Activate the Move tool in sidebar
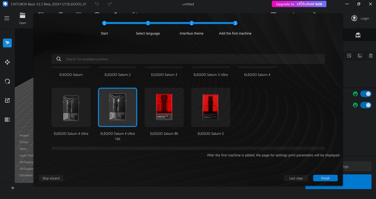 [8, 62]
